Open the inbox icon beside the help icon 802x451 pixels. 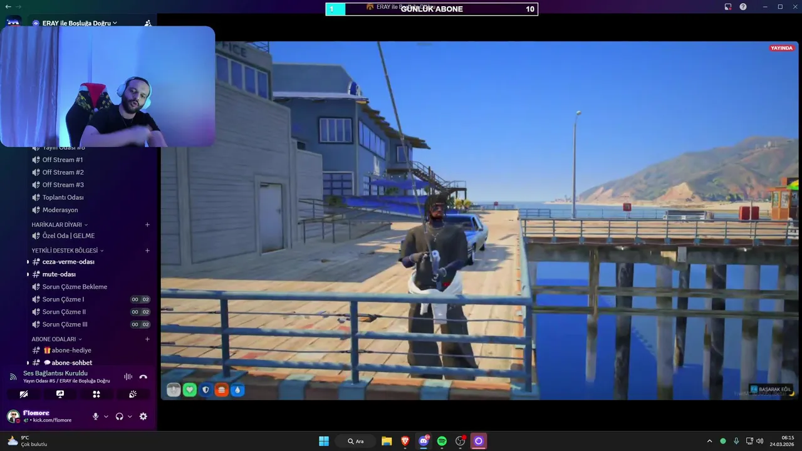728,7
